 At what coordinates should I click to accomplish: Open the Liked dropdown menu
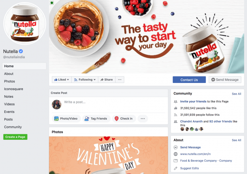pyautogui.click(x=62, y=80)
